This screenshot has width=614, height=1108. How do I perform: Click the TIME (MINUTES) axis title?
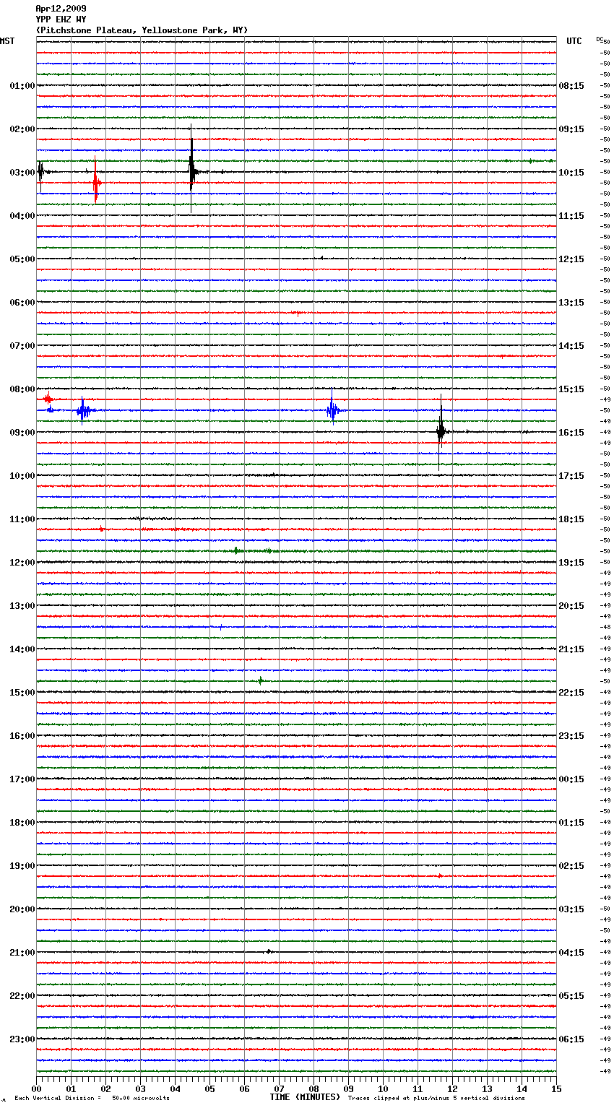(305, 1097)
